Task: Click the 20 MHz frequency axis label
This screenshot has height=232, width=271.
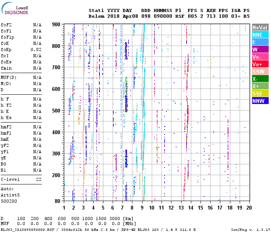Action: (249, 208)
